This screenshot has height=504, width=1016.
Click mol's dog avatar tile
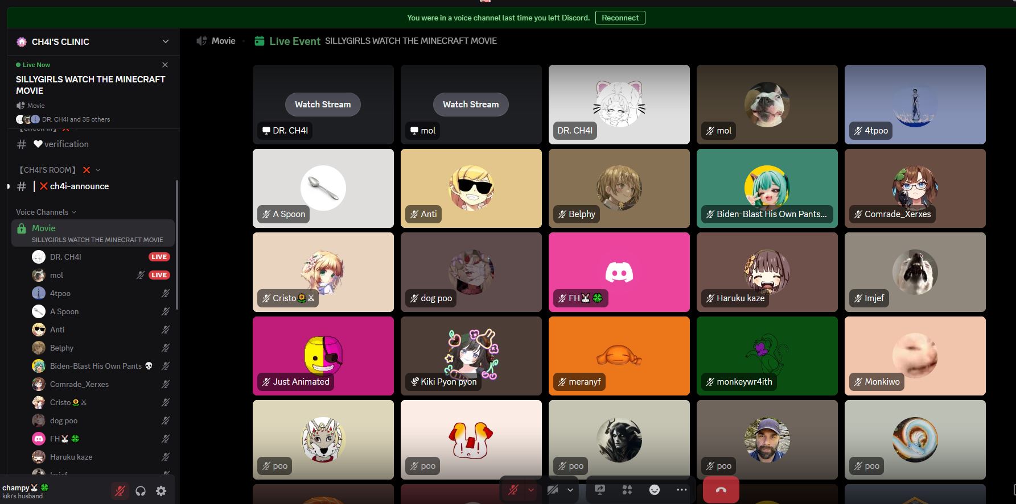click(767, 105)
